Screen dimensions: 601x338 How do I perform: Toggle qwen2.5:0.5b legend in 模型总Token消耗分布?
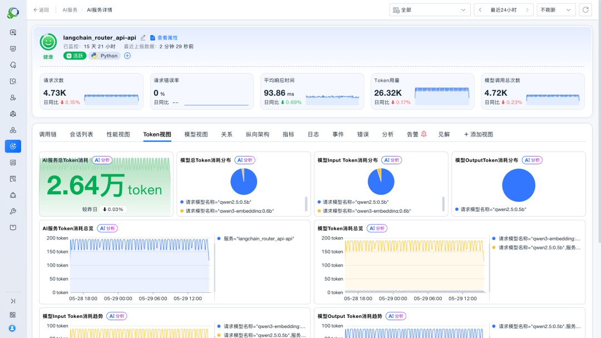click(216, 202)
